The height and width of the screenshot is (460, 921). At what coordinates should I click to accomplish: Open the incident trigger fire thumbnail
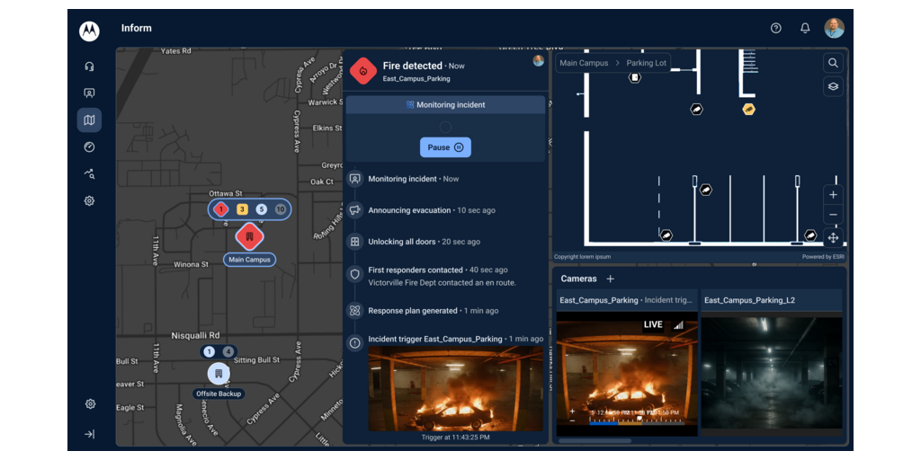click(456, 389)
